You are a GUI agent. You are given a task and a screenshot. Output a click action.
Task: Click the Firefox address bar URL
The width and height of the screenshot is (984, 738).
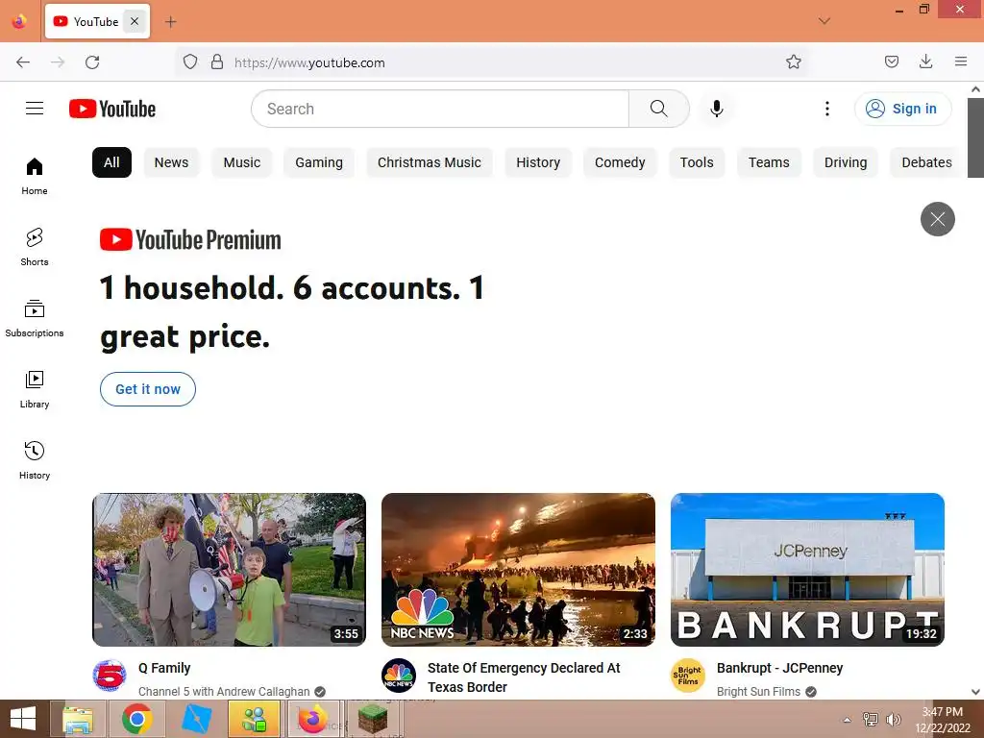click(309, 62)
